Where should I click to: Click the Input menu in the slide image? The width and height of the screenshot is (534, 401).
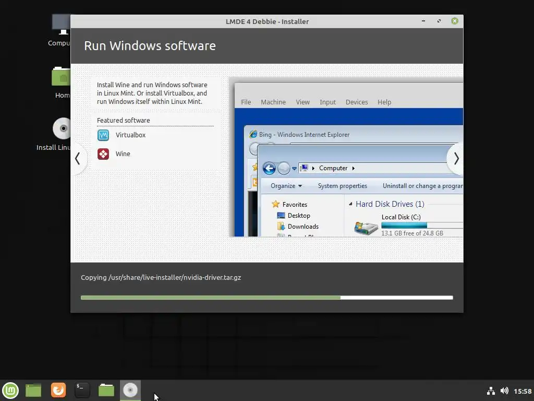pos(327,102)
